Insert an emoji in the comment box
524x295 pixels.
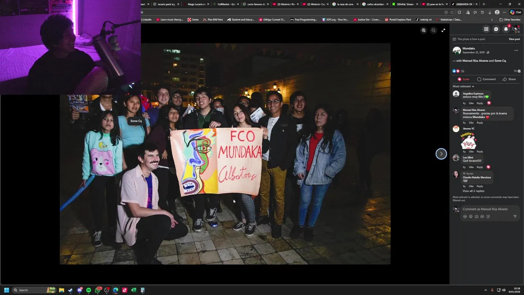click(x=471, y=217)
